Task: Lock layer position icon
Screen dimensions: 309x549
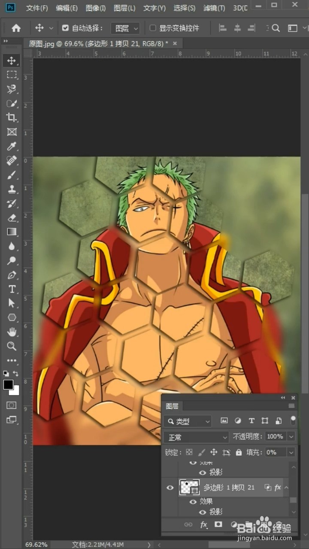Action: [x=214, y=452]
